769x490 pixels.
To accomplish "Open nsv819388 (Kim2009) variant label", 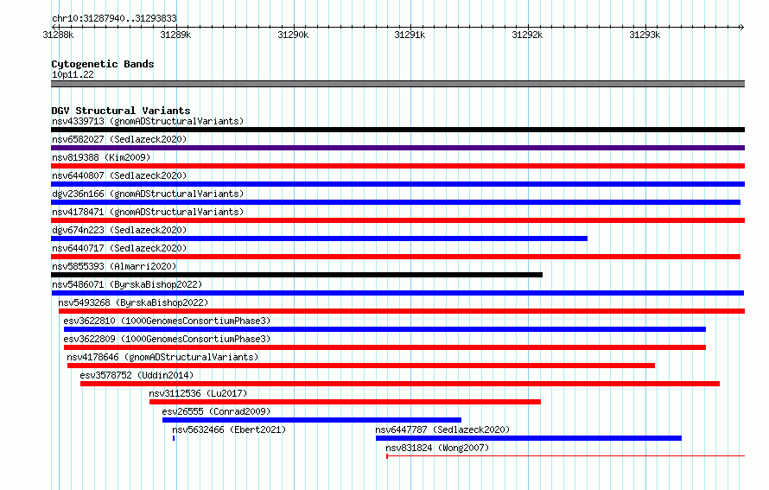I will click(x=101, y=157).
